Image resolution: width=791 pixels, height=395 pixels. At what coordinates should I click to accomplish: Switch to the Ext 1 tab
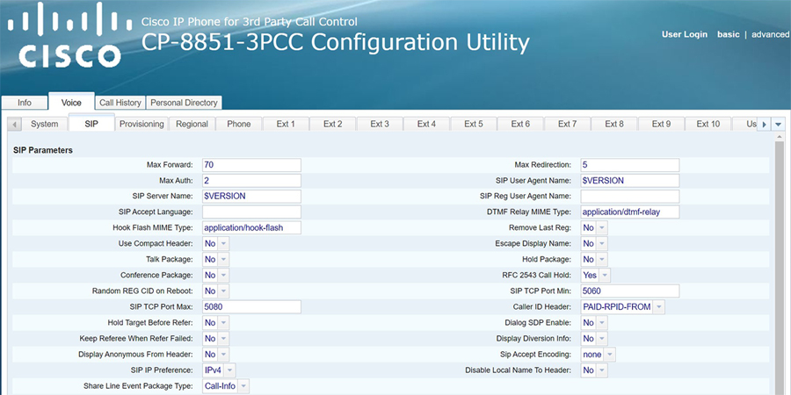point(286,124)
